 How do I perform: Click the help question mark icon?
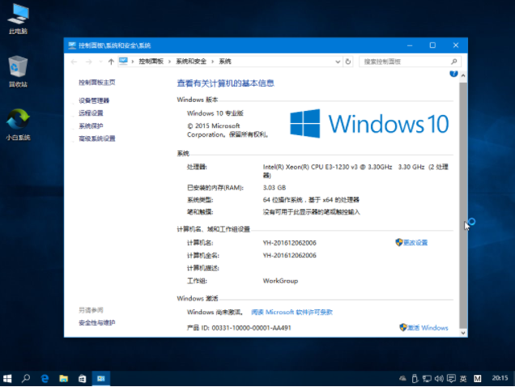click(x=453, y=73)
